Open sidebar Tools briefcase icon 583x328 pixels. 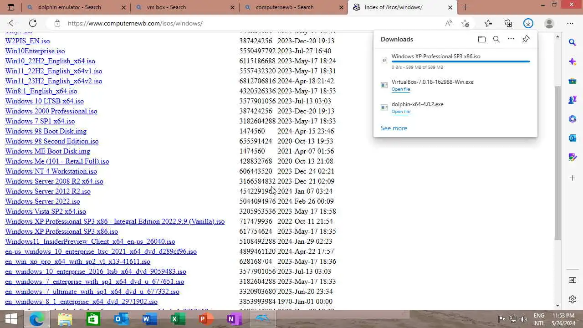(573, 81)
